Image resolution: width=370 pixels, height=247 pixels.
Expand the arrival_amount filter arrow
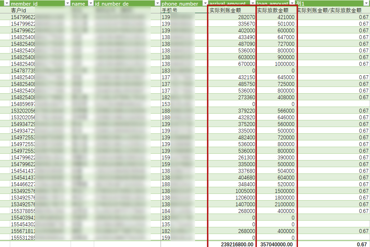(253, 3)
